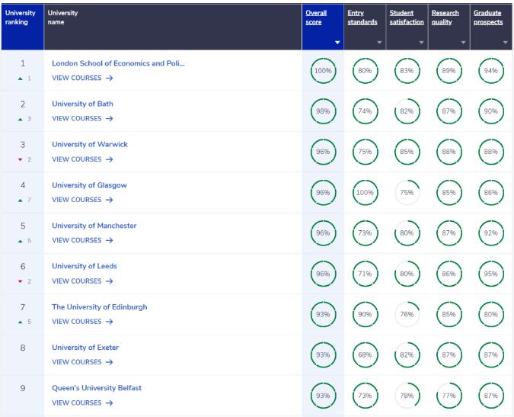Click Leeds 95% graduate prospects circle

pos(490,274)
